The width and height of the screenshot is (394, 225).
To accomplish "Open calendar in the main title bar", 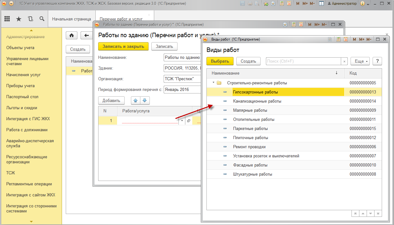I will (x=289, y=4).
